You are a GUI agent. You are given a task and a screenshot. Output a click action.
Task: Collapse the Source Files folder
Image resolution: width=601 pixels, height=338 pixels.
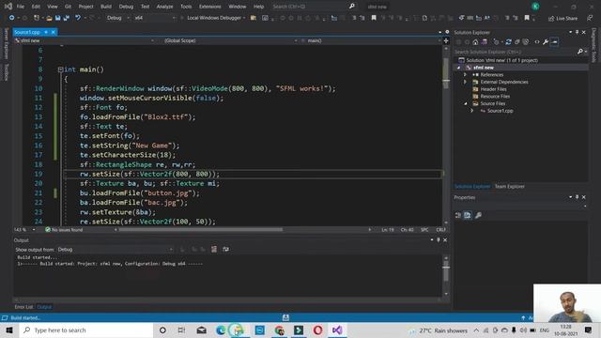(466, 103)
